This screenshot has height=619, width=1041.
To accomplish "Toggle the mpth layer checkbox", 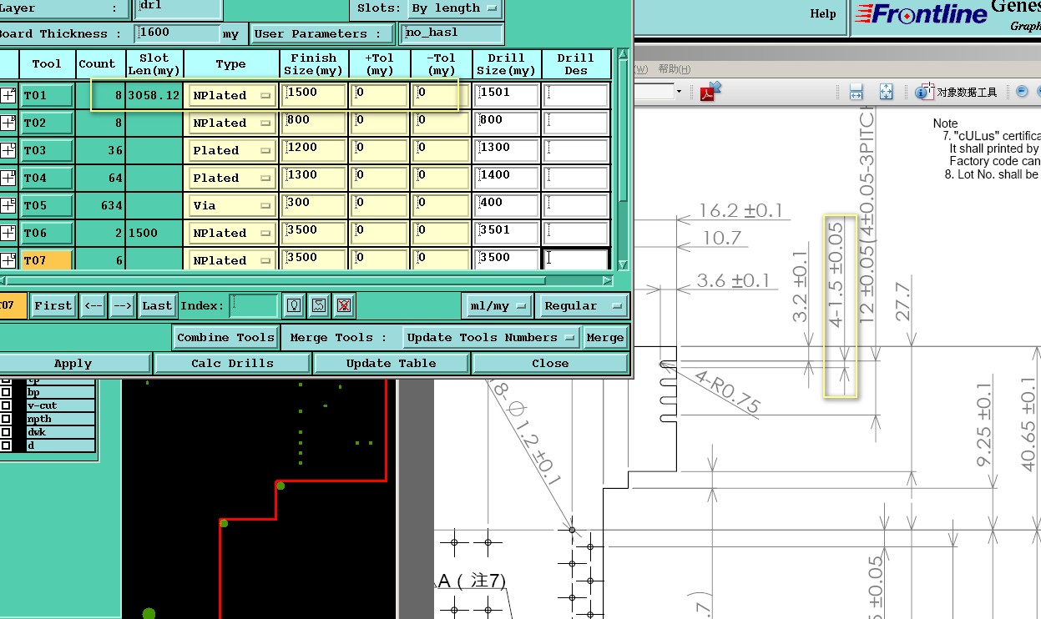I will 6,419.
